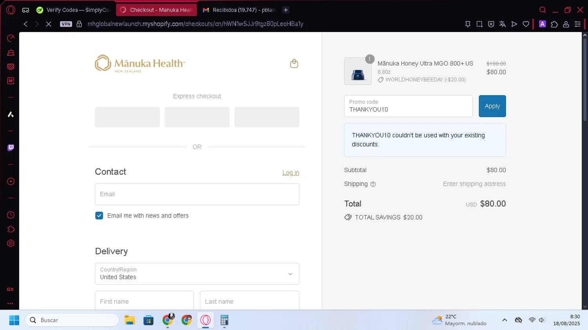Toggle the VPN badge in address bar
The image size is (588, 330).
pos(66,24)
